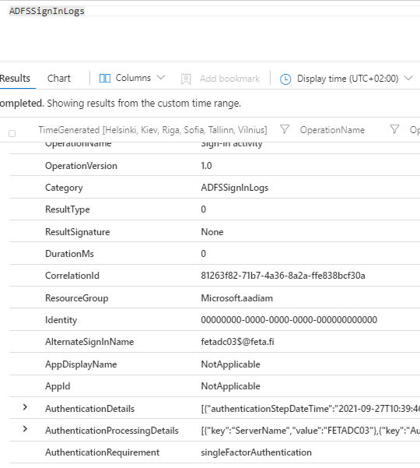The image size is (420, 468).
Task: Expand the AuthenticationDetails row
Action: 26,407
